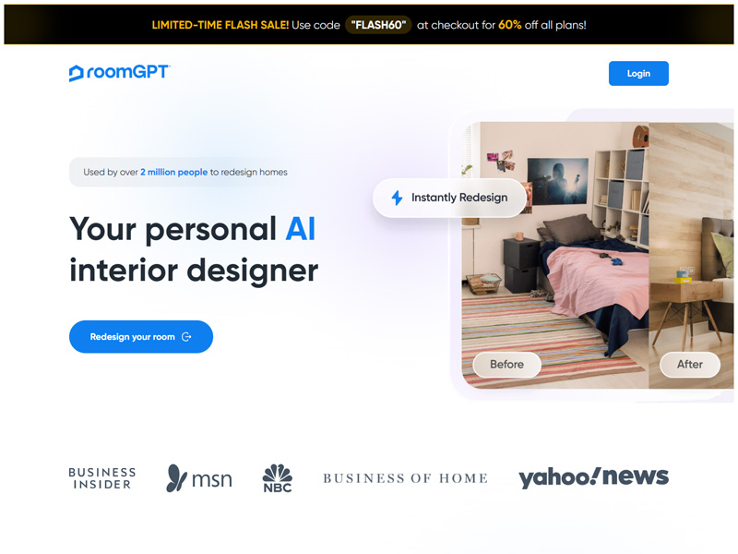
Task: Click the FLASH60 promo code badge
Action: pos(378,25)
